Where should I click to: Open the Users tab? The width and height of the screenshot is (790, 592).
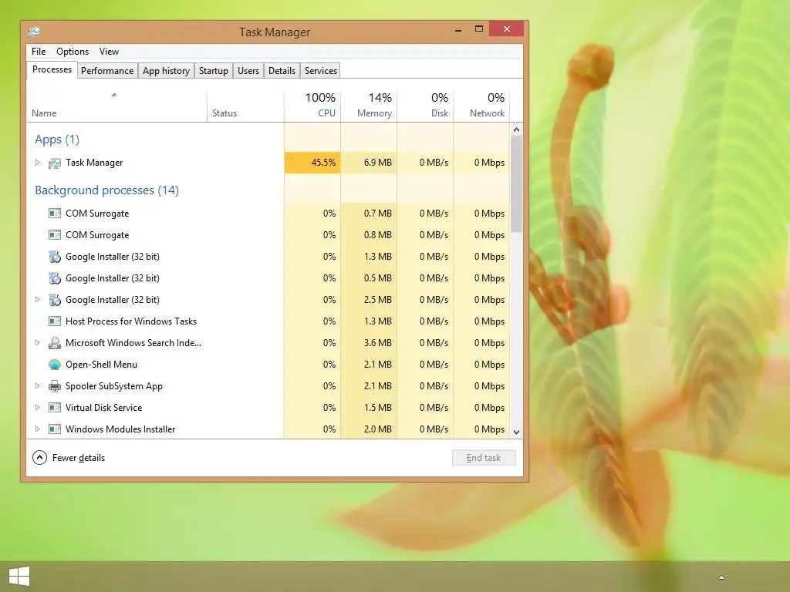(x=248, y=71)
